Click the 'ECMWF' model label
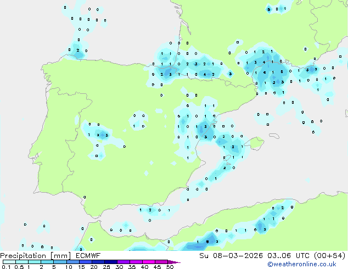The height and width of the screenshot is (269, 348). (88, 256)
